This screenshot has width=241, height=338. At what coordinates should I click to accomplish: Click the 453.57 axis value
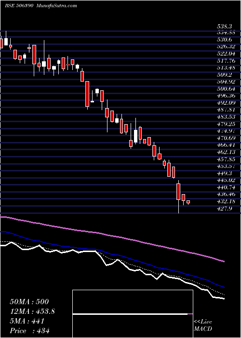tap(226, 166)
